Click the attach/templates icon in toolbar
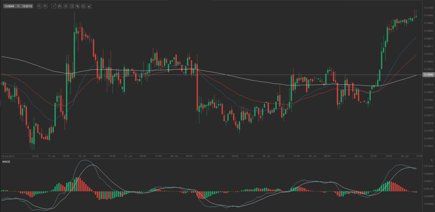Image resolution: width=435 pixels, height=212 pixels. coord(77,6)
